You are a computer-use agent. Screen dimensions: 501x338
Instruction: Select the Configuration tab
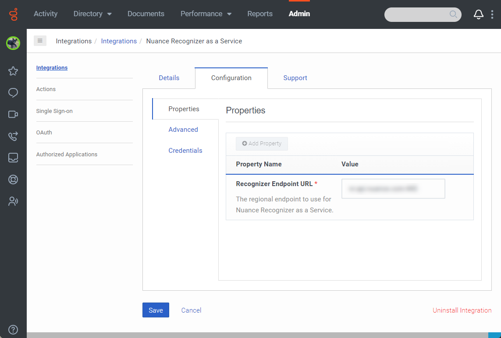(x=231, y=78)
